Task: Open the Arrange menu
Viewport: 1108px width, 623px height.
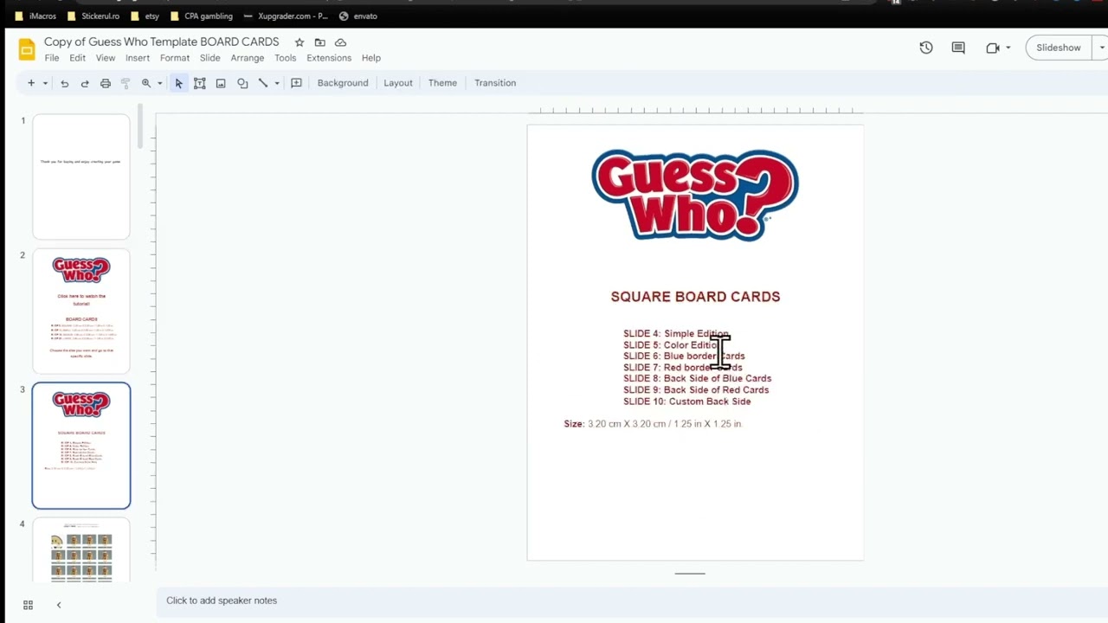Action: pyautogui.click(x=248, y=58)
